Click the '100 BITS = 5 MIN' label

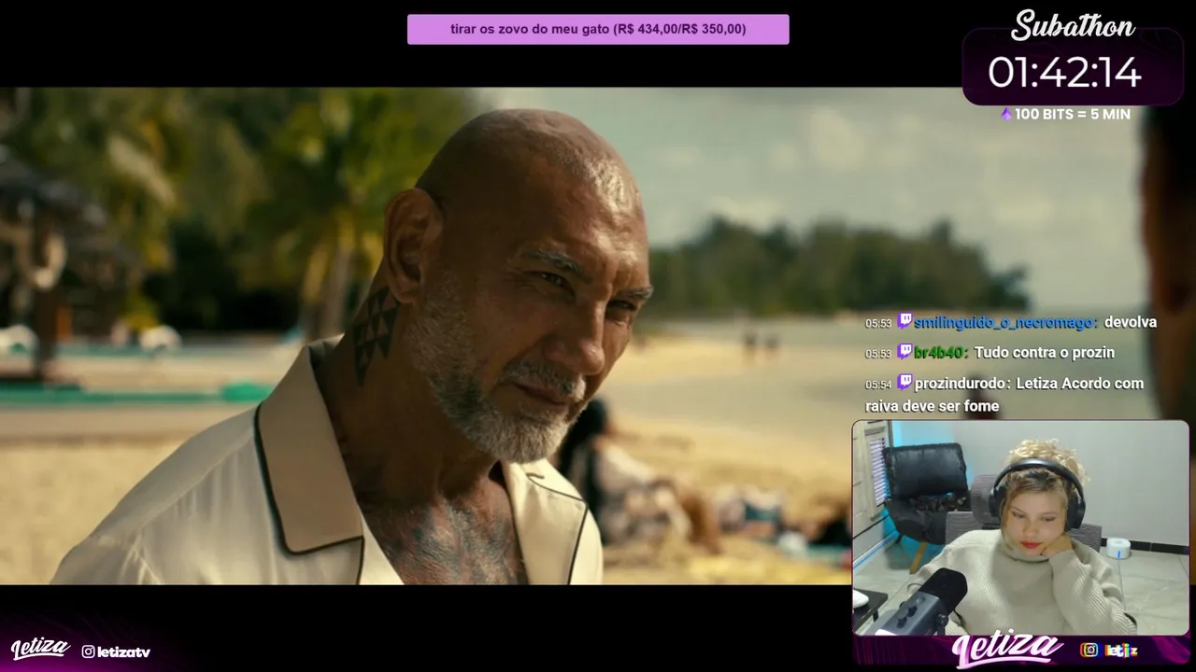1073,114
